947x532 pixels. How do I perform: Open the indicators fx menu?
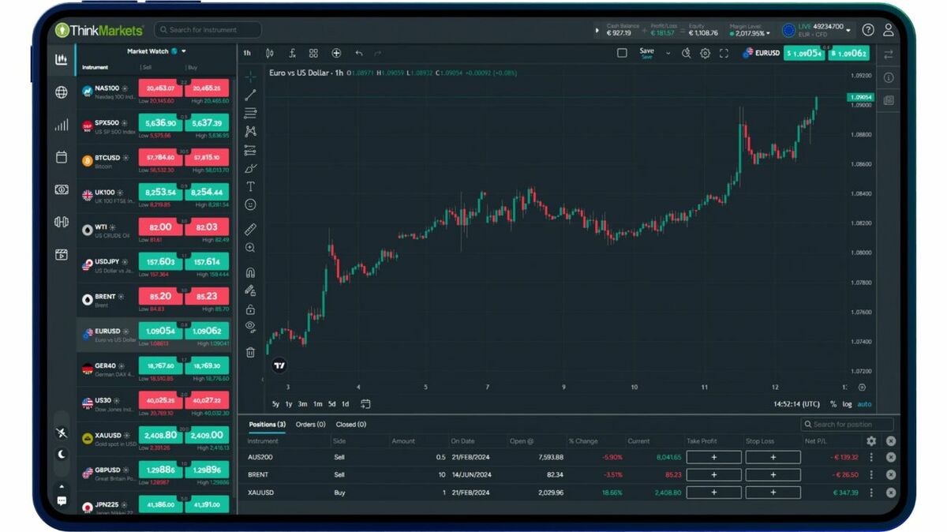[292, 53]
